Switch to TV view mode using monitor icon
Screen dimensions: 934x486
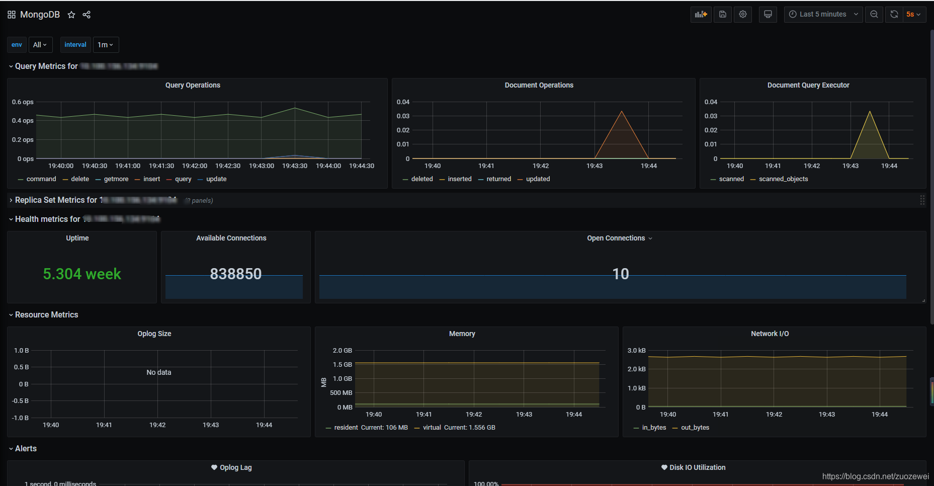(x=768, y=14)
